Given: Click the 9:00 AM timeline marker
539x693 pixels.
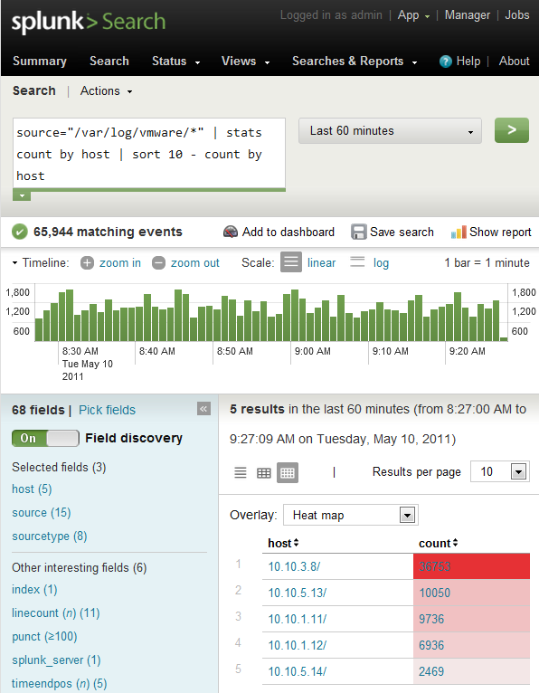Looking at the screenshot, I should [312, 351].
